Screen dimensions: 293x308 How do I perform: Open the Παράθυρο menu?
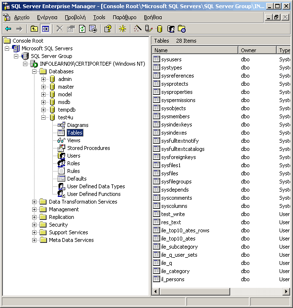tap(124, 17)
